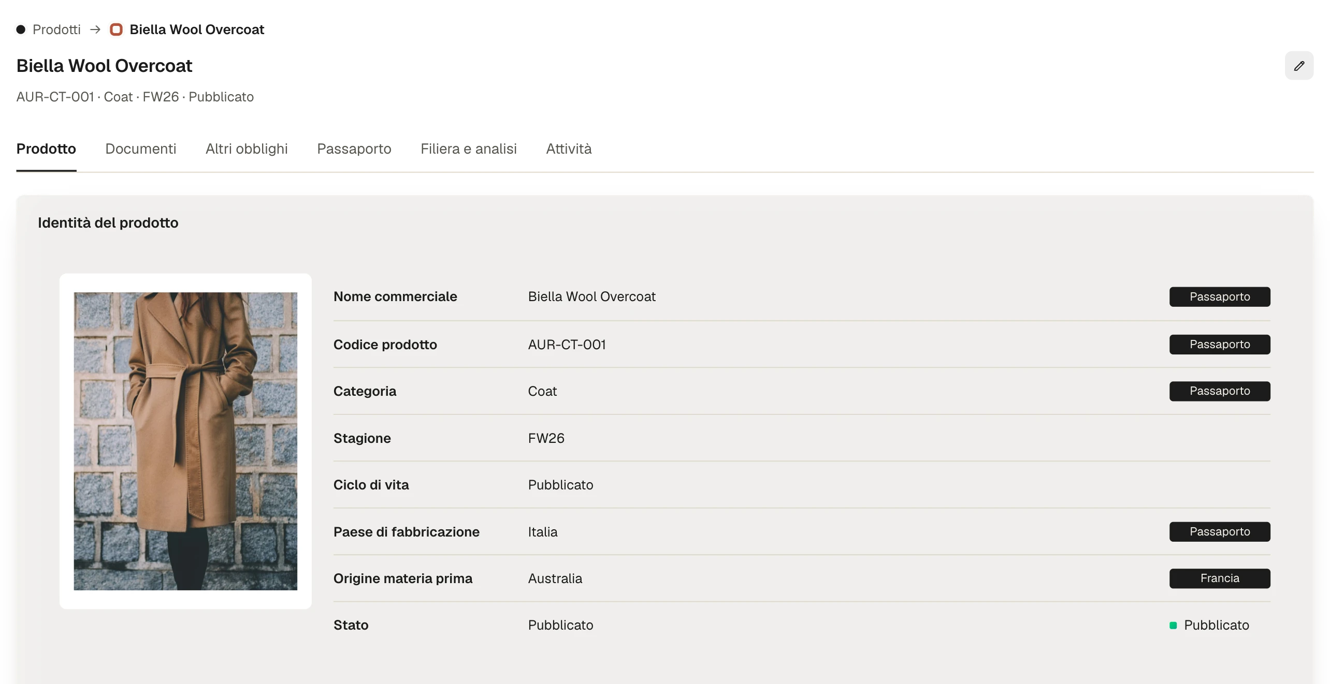Click the 'FW26' Stagione value
Viewport: 1330px width, 684px height.
546,438
